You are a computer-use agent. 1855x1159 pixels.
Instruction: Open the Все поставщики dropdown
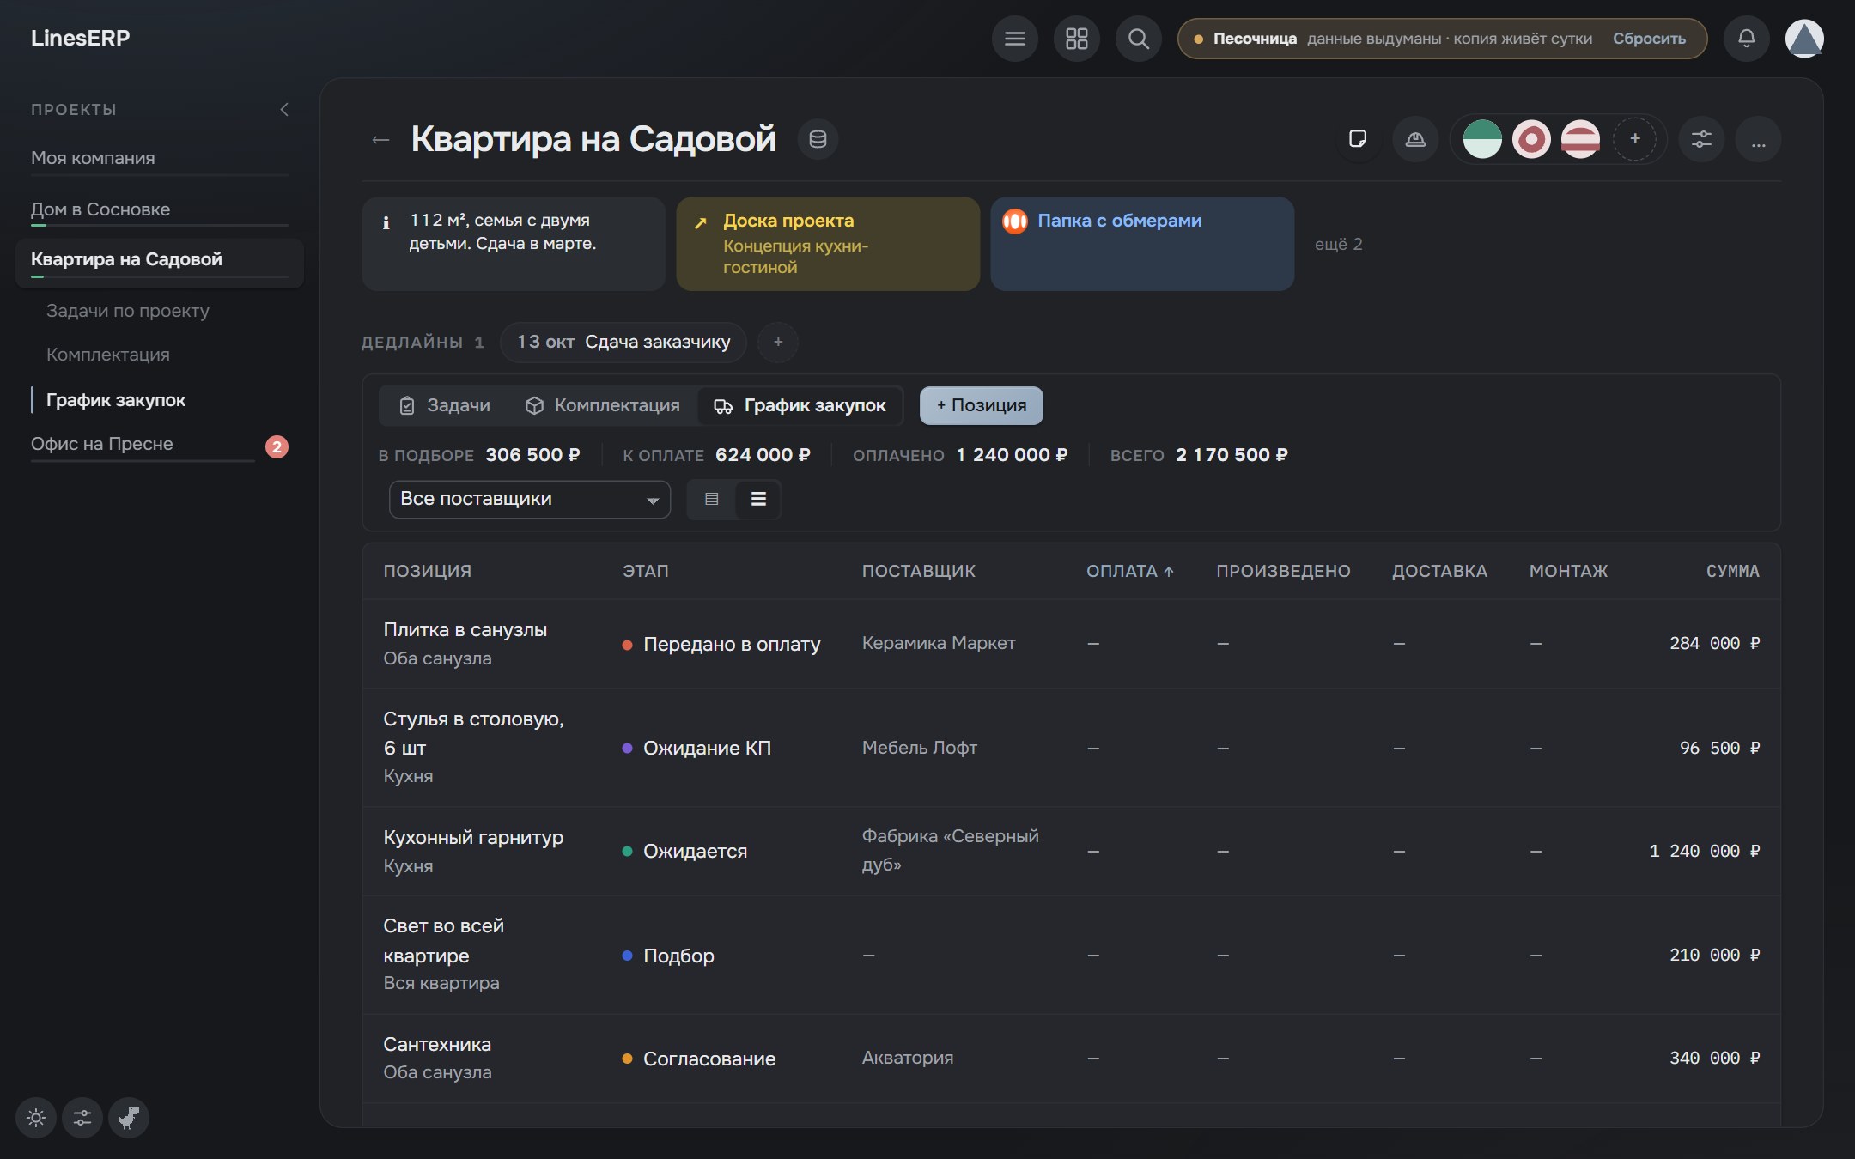[530, 499]
